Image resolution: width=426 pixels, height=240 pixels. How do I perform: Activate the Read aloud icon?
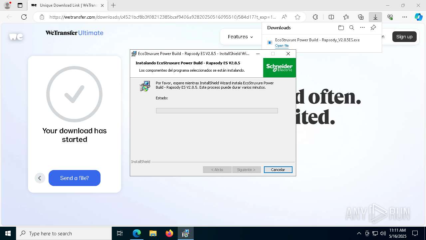pos(284,17)
